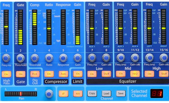Click the Mid EQ Gain (dB) knob
Screen dimensions: 169x103
pos(135,58)
